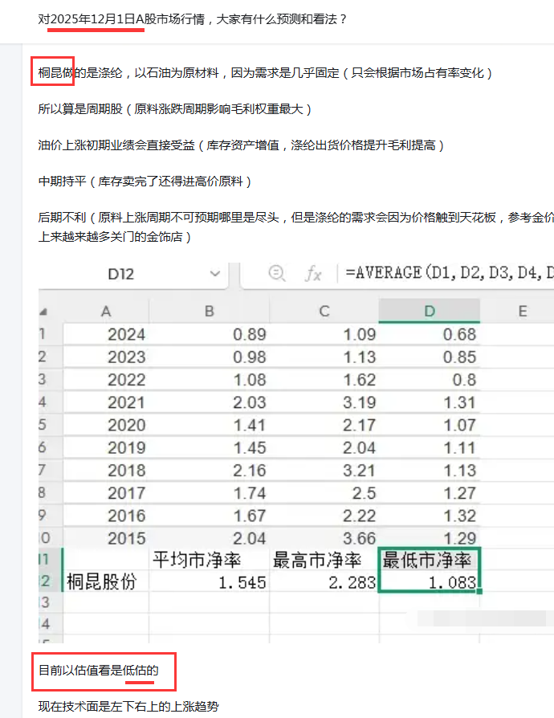Viewport: 554px width, 718px height.
Task: Click the AVERAGE formula in the formula bar
Action: tap(449, 273)
